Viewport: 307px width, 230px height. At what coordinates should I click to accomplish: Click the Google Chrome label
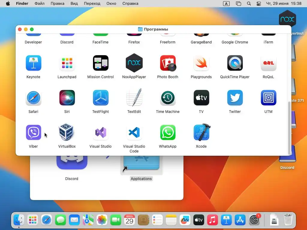click(x=235, y=42)
